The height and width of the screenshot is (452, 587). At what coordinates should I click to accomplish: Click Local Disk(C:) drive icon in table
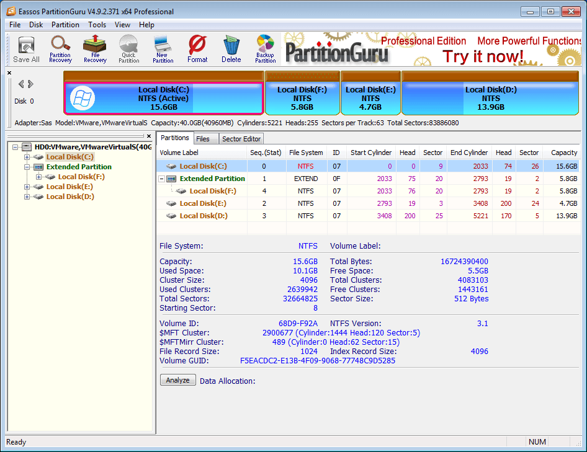click(x=171, y=166)
